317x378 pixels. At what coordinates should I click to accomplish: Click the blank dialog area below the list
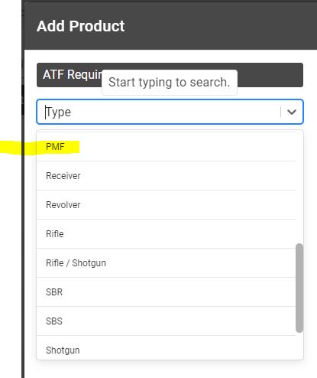[x=170, y=370]
